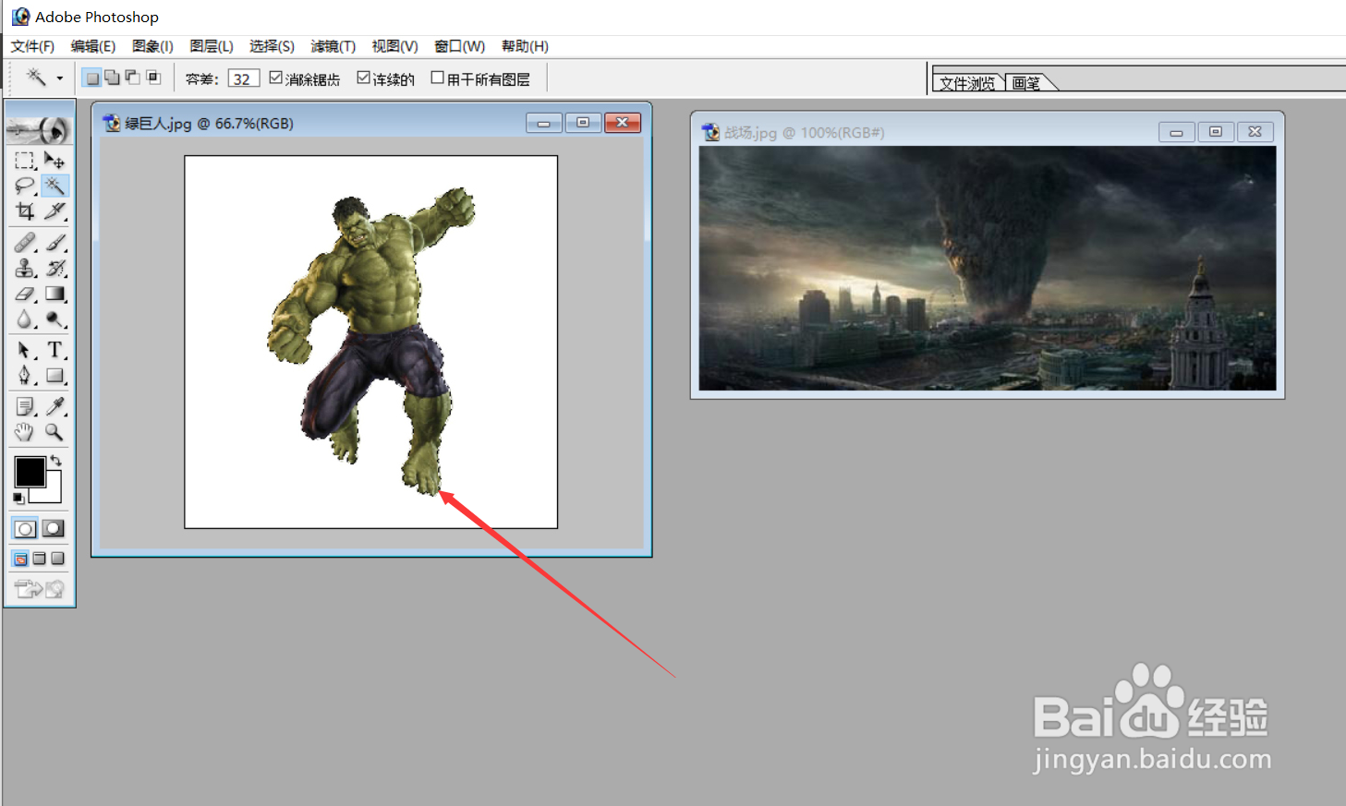Open the 窗口(W) menu
1346x806 pixels.
459,46
